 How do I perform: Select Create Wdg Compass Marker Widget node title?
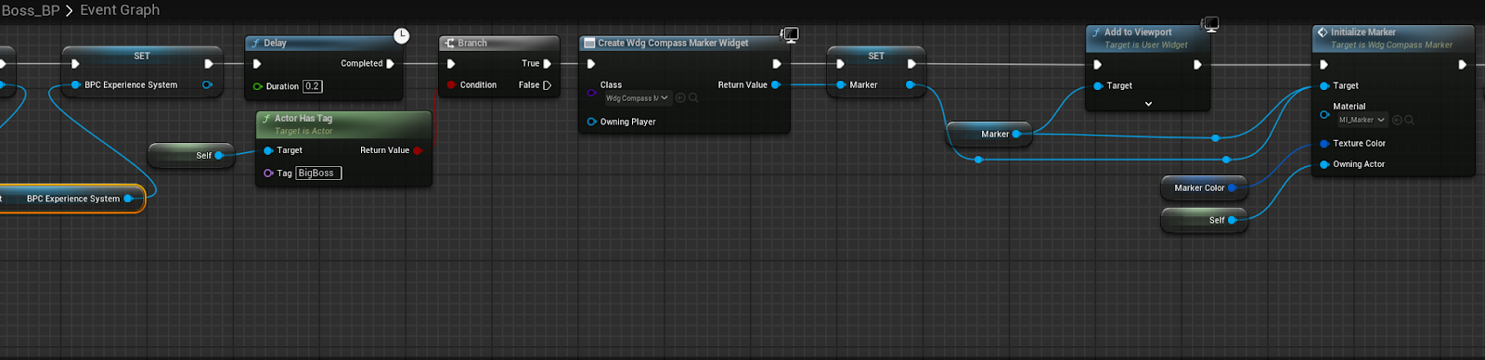(x=673, y=43)
